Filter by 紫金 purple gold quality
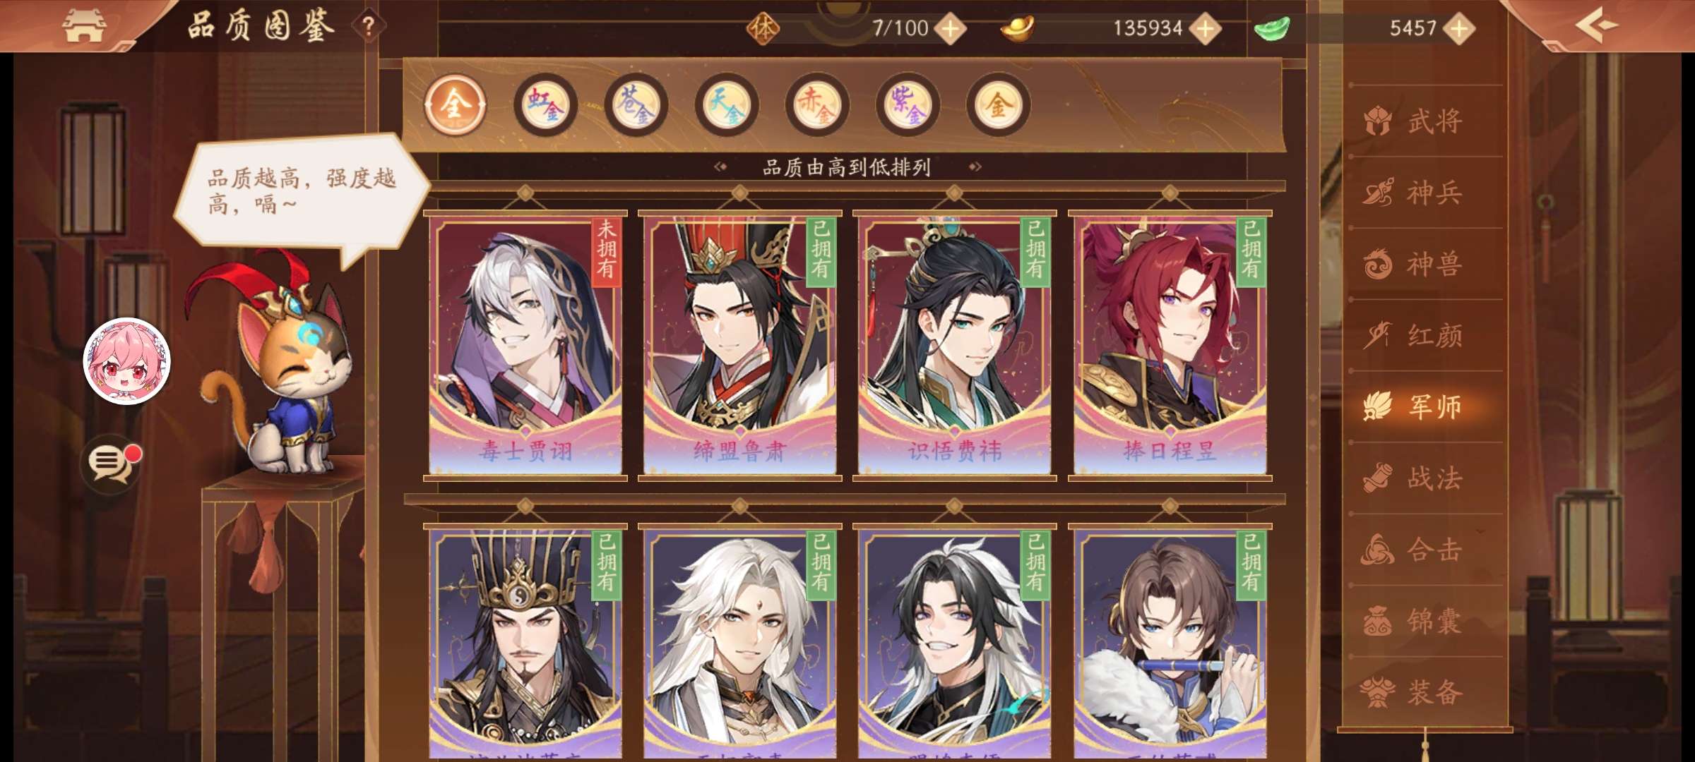The height and width of the screenshot is (762, 1695). point(908,105)
